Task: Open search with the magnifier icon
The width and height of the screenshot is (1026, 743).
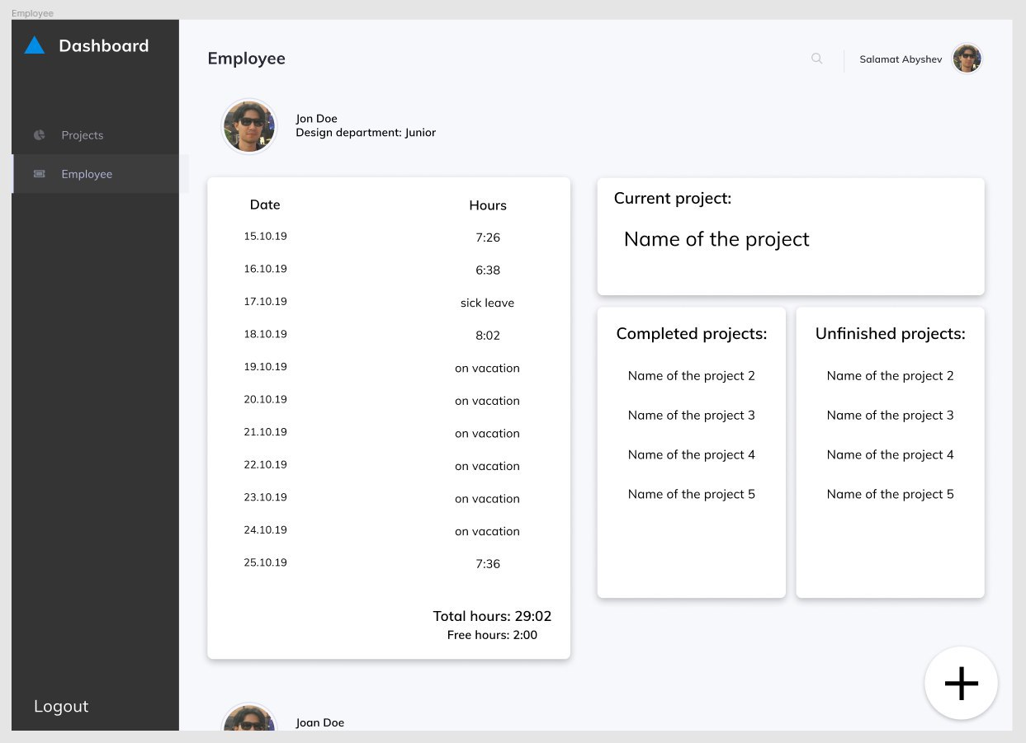Action: point(817,59)
